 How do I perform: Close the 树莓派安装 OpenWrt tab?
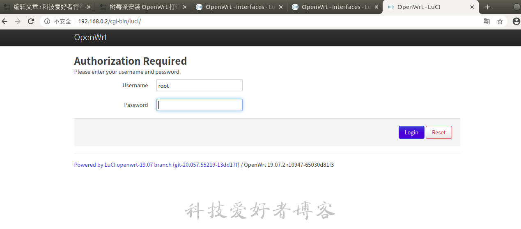point(185,7)
